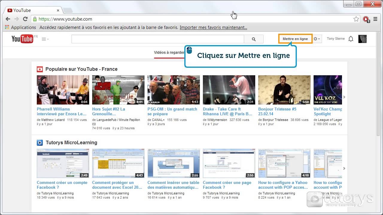
Task: Click the Mettre en ligne button
Action: [295, 39]
